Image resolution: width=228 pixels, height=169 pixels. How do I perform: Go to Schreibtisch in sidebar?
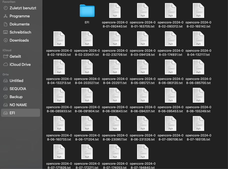pyautogui.click(x=21, y=32)
